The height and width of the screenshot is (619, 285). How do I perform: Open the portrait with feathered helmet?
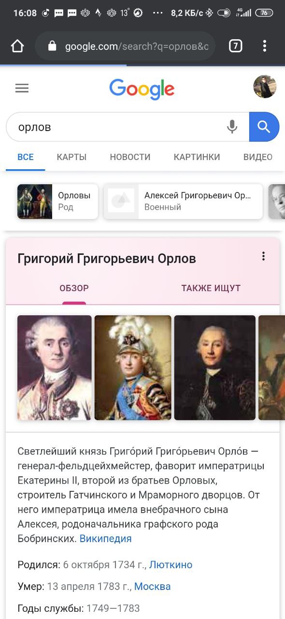coord(133,368)
